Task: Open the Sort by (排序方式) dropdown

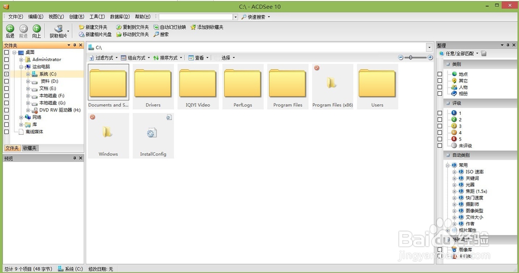Action: point(168,58)
